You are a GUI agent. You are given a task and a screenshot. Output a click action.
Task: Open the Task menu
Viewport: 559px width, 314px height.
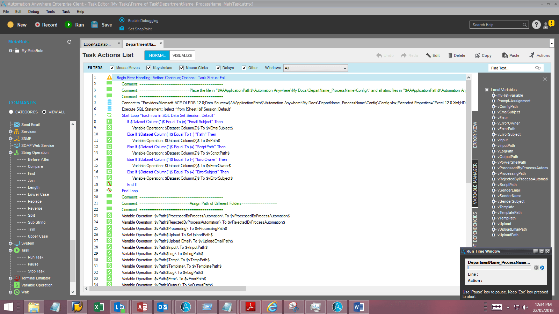pos(66,12)
